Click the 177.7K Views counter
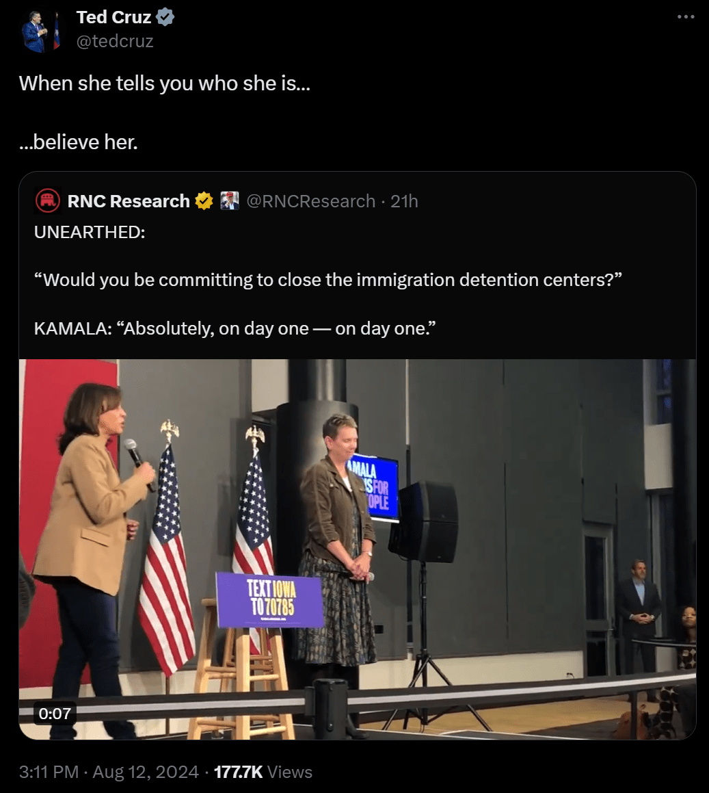The height and width of the screenshot is (793, 709). 263,772
